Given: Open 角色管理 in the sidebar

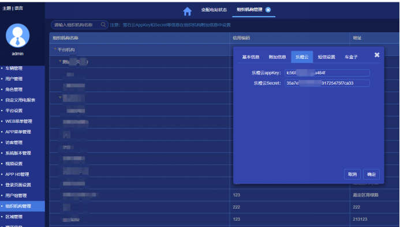Looking at the screenshot, I should 14,90.
